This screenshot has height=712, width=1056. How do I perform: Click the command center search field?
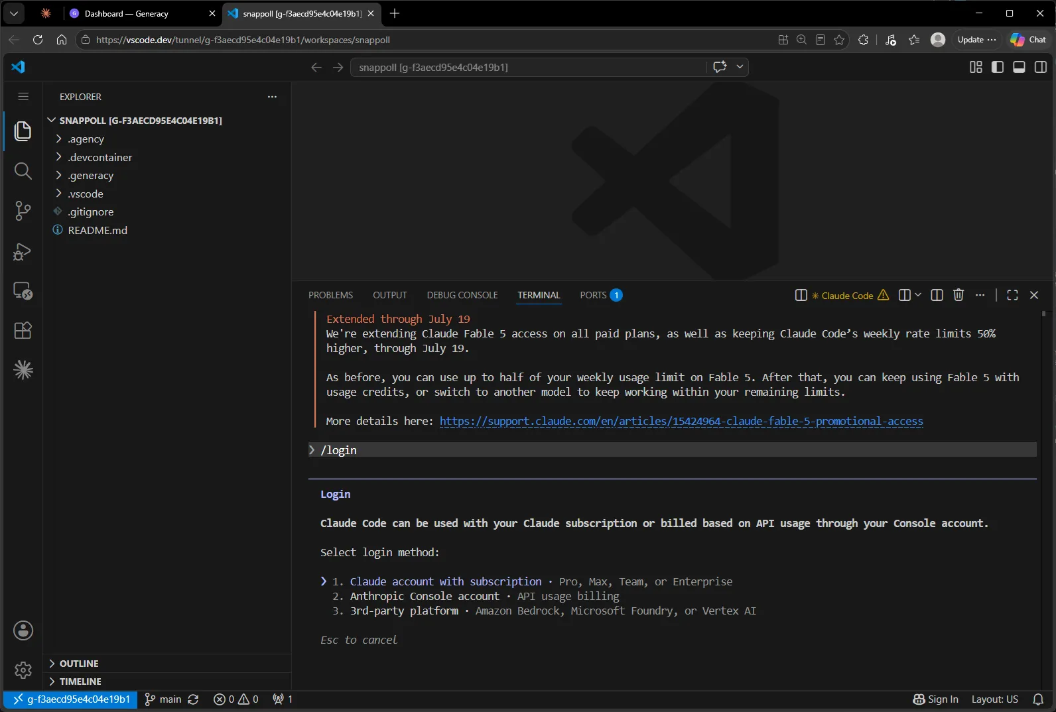529,67
